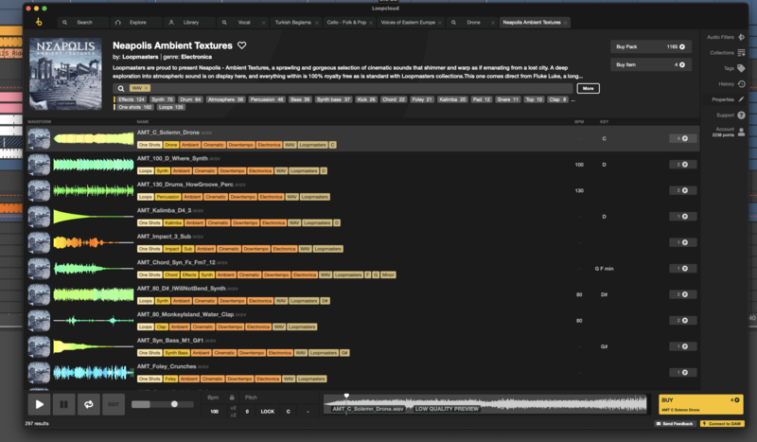The width and height of the screenshot is (757, 442).
Task: Toggle the pitch LOCK button
Action: tap(268, 412)
